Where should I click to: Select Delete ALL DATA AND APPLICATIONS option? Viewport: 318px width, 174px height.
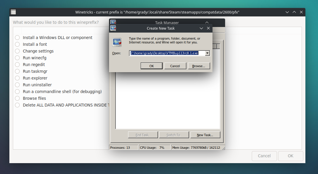pyautogui.click(x=17, y=105)
